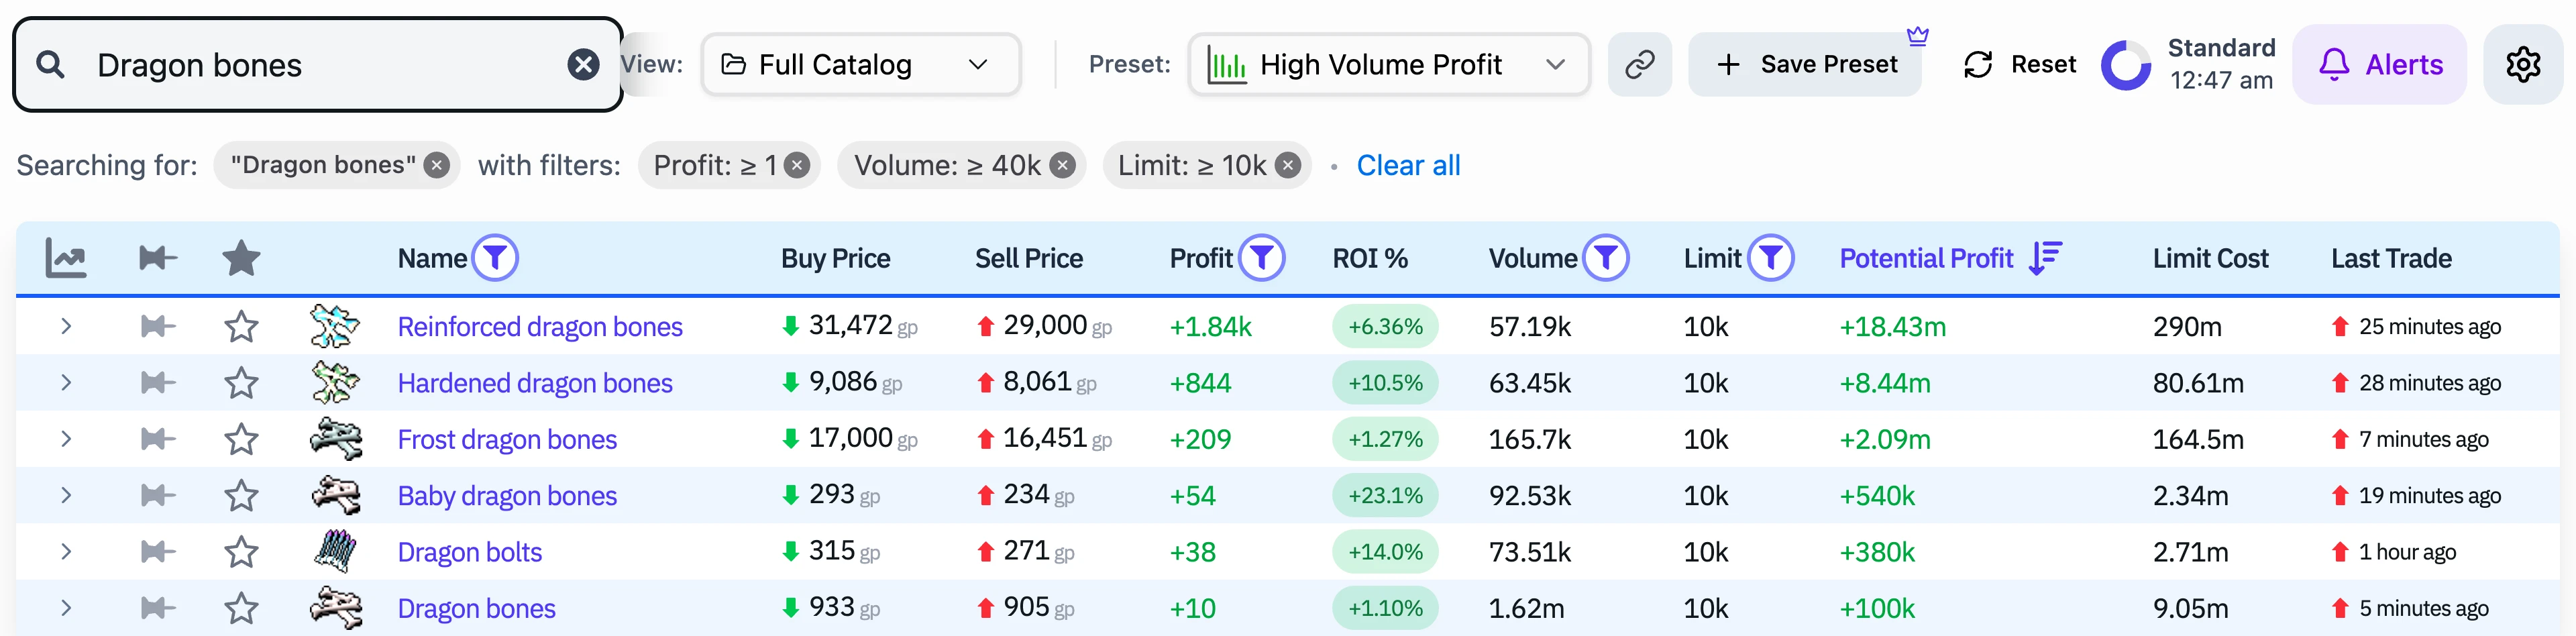2576x636 pixels.
Task: Sort by the Sell Price column header
Action: [1028, 259]
